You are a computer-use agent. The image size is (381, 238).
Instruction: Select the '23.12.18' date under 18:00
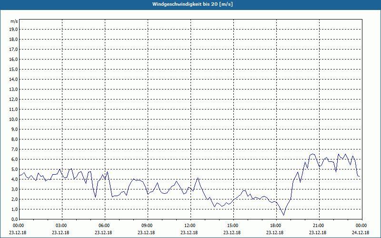(x=275, y=232)
